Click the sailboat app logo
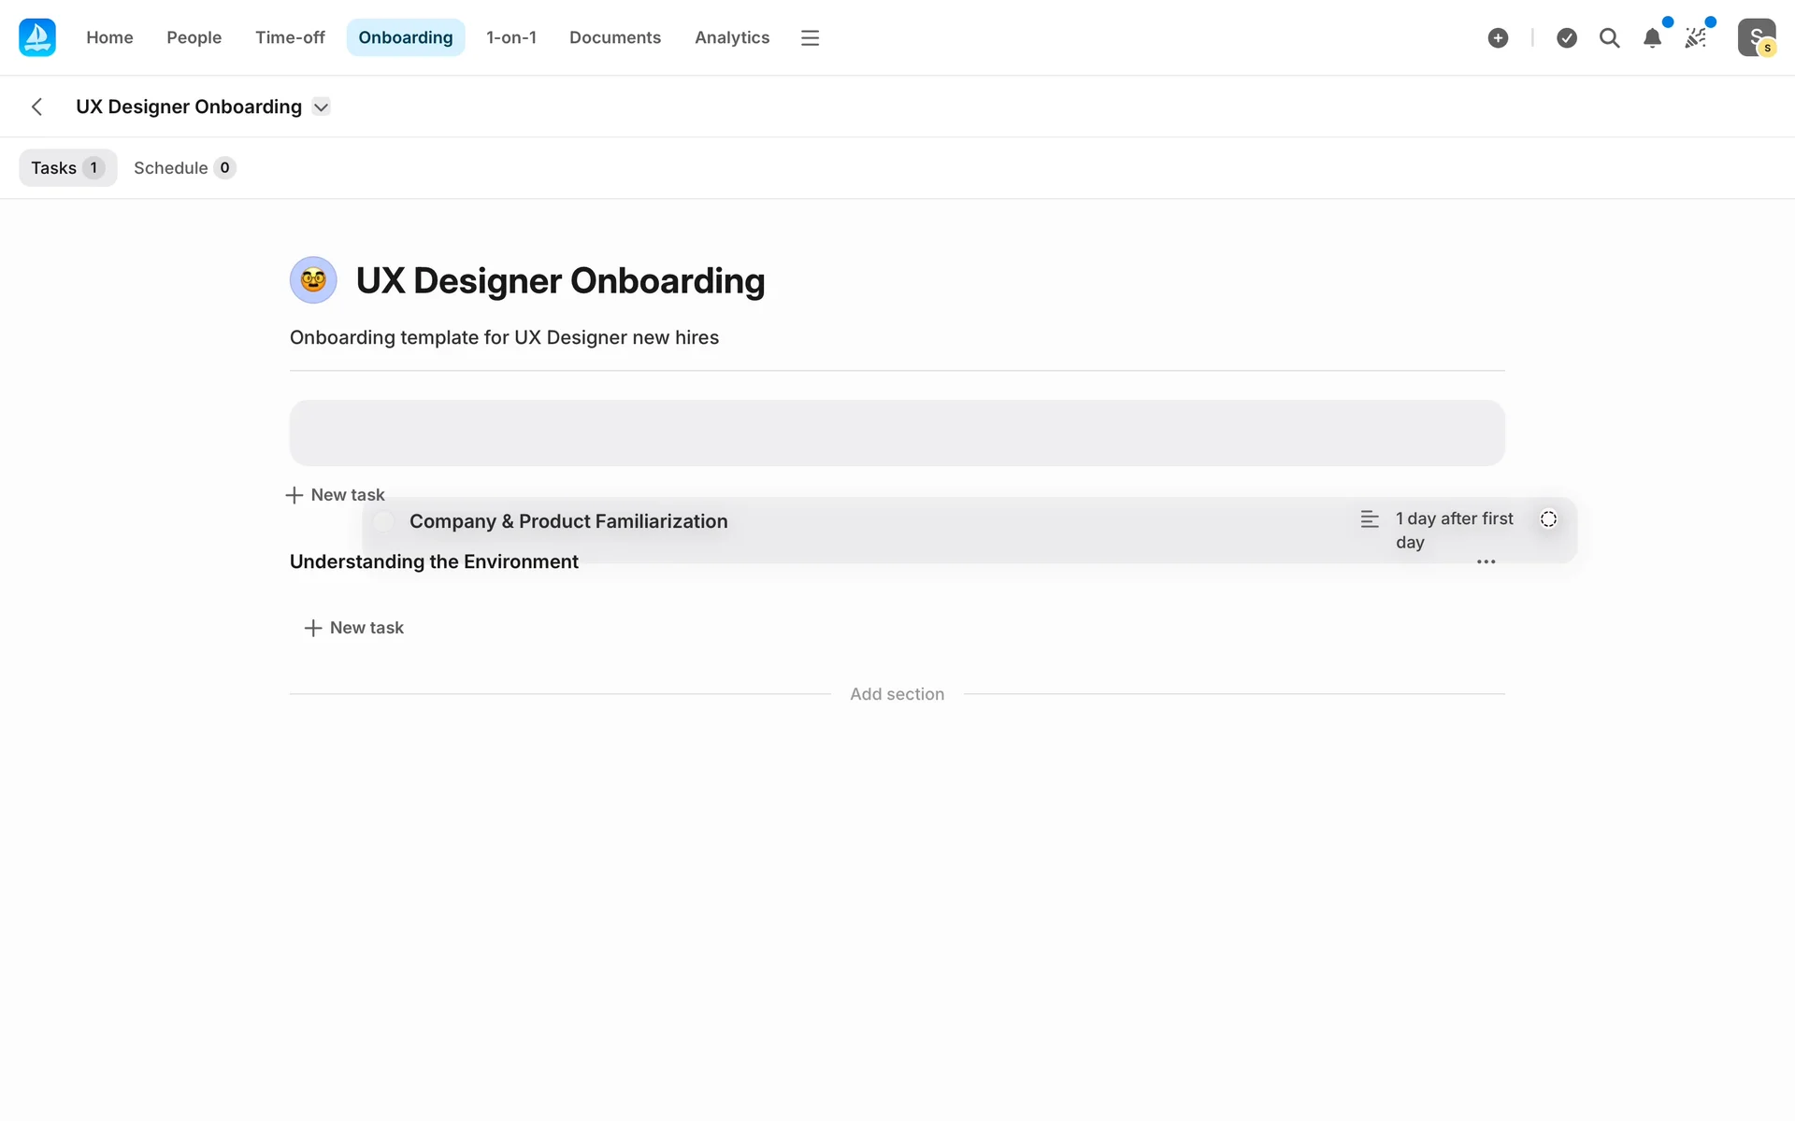The height and width of the screenshot is (1121, 1795). click(x=37, y=37)
